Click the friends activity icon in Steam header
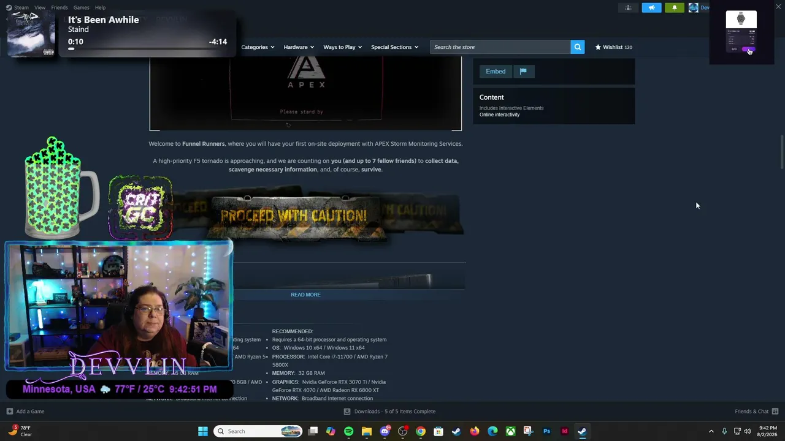Viewport: 785px width, 441px height. (x=628, y=7)
